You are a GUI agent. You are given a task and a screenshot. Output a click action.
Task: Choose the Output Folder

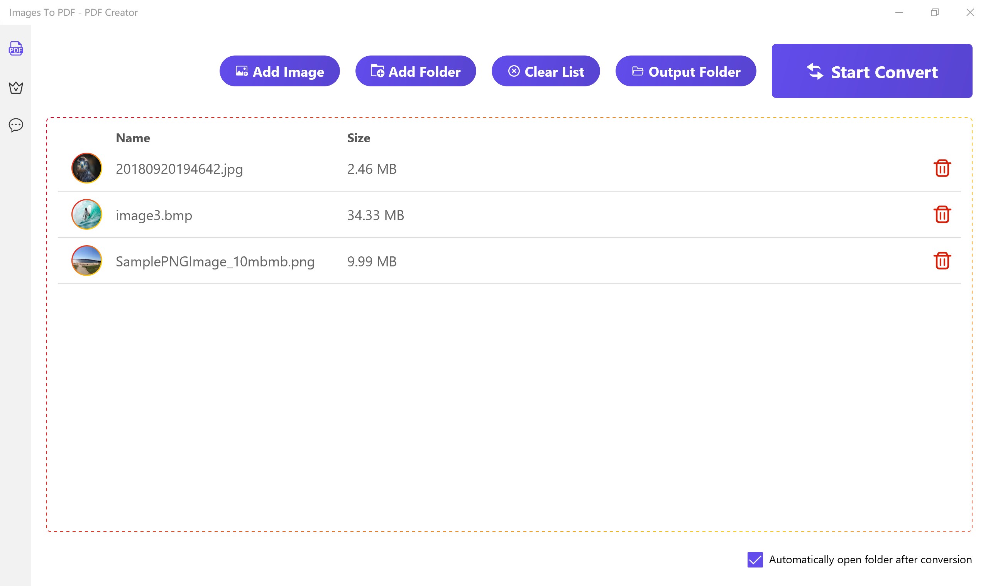tap(685, 71)
